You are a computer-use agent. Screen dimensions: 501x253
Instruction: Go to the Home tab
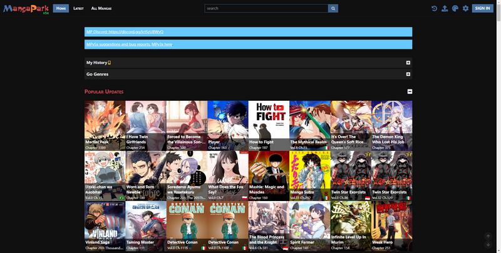pyautogui.click(x=61, y=8)
